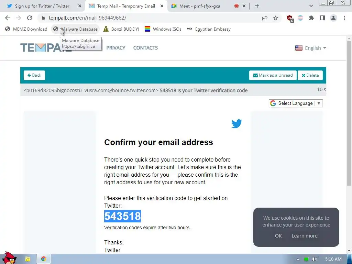Open the Chrome three-dot menu

(344, 18)
